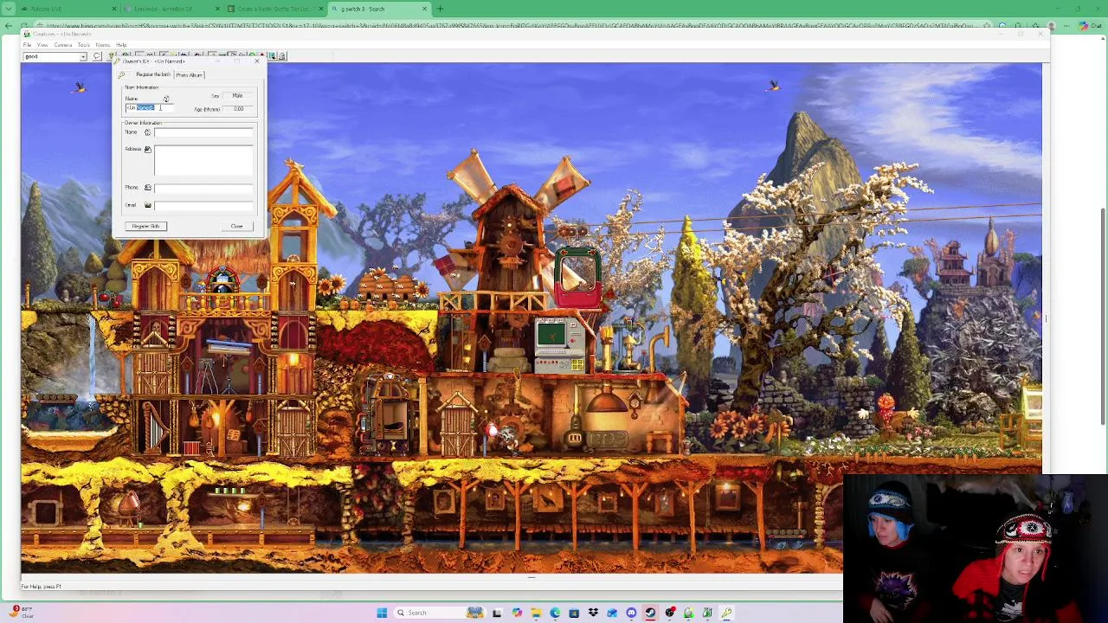
Task: Open the Copilot Chat button
Action: pyautogui.click(x=1090, y=26)
